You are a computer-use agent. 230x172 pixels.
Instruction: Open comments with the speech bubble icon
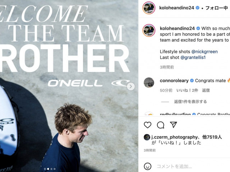click(161, 125)
